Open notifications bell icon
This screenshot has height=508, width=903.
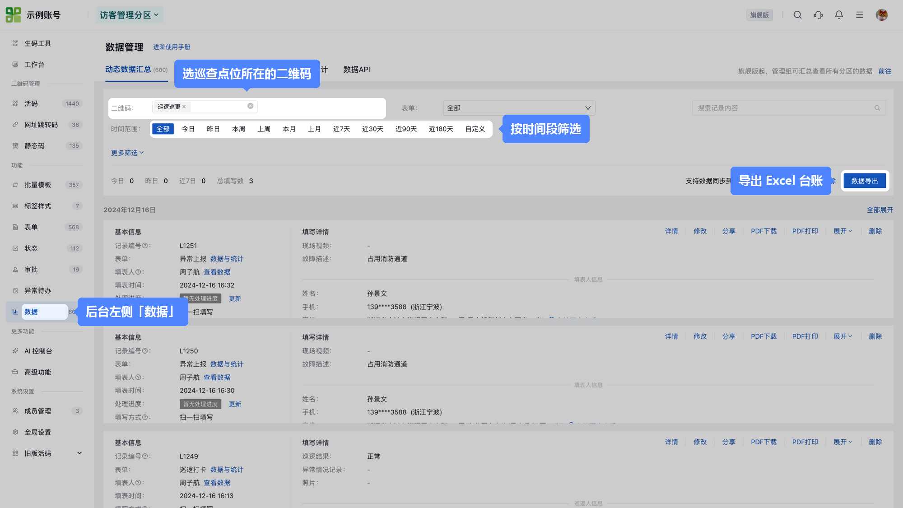point(839,15)
